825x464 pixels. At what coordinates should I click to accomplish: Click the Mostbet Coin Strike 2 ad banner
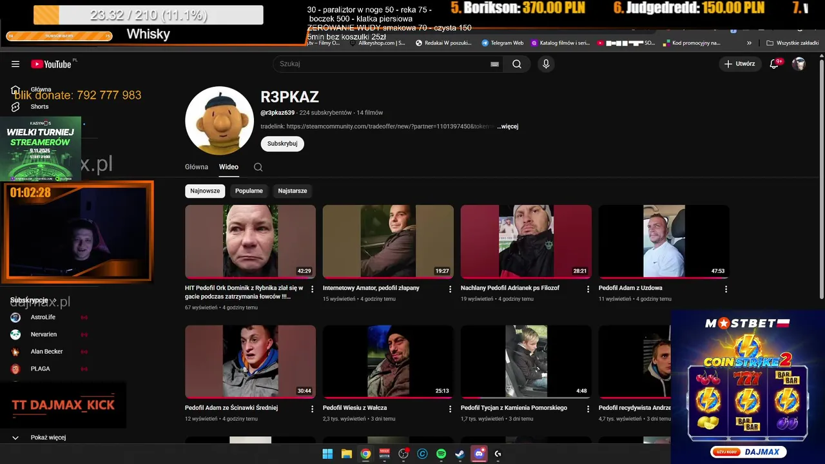(x=748, y=387)
